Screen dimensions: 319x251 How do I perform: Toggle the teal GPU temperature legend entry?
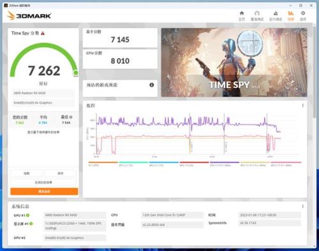[x=133, y=164]
